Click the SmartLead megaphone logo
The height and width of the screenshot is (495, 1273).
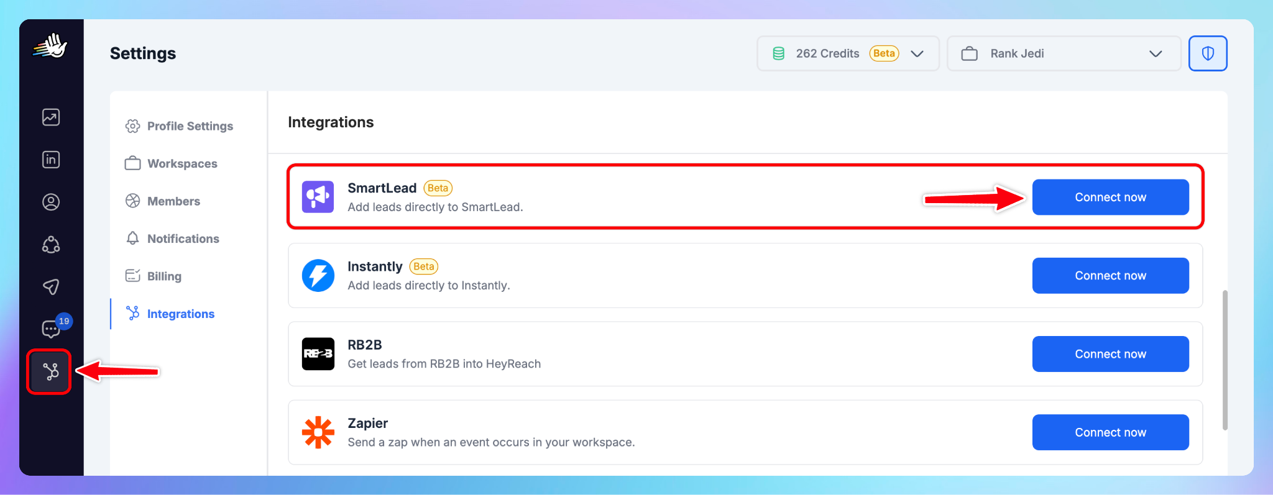[318, 197]
